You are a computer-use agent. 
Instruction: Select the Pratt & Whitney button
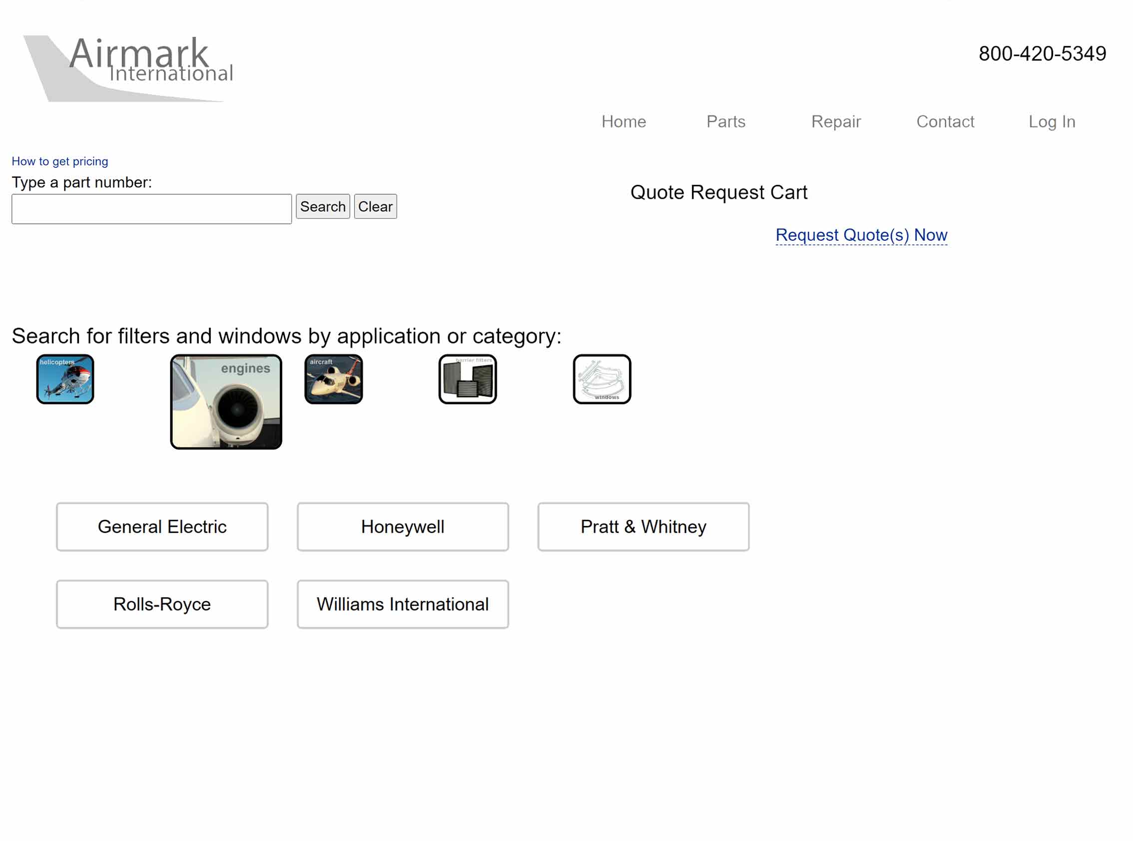[x=643, y=527]
